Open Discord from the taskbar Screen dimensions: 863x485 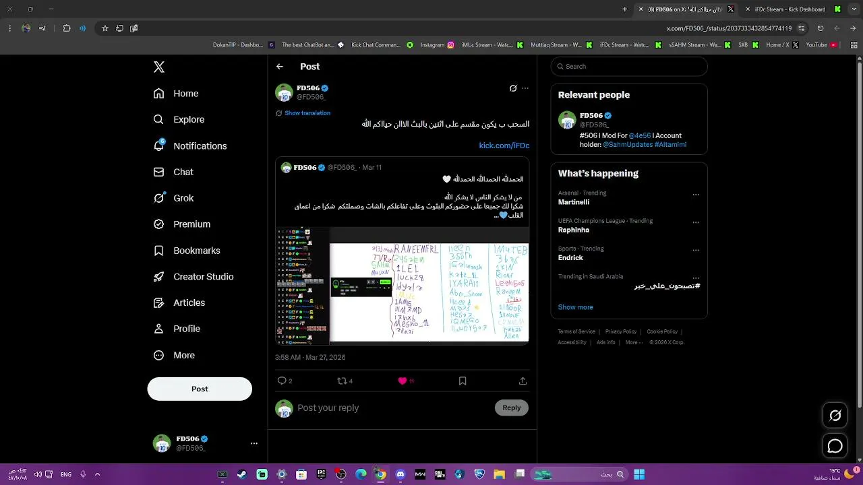(x=400, y=474)
